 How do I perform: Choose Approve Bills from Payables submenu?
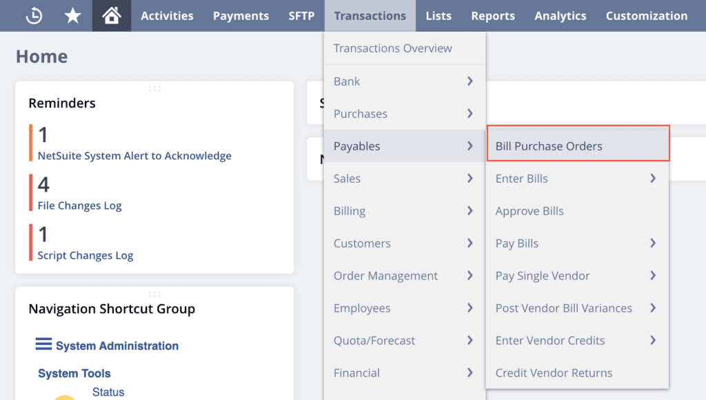pos(529,211)
